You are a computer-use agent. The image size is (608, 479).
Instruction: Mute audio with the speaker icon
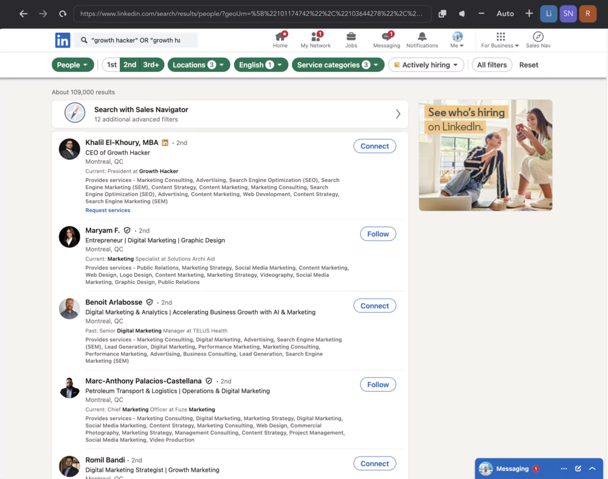click(x=461, y=13)
